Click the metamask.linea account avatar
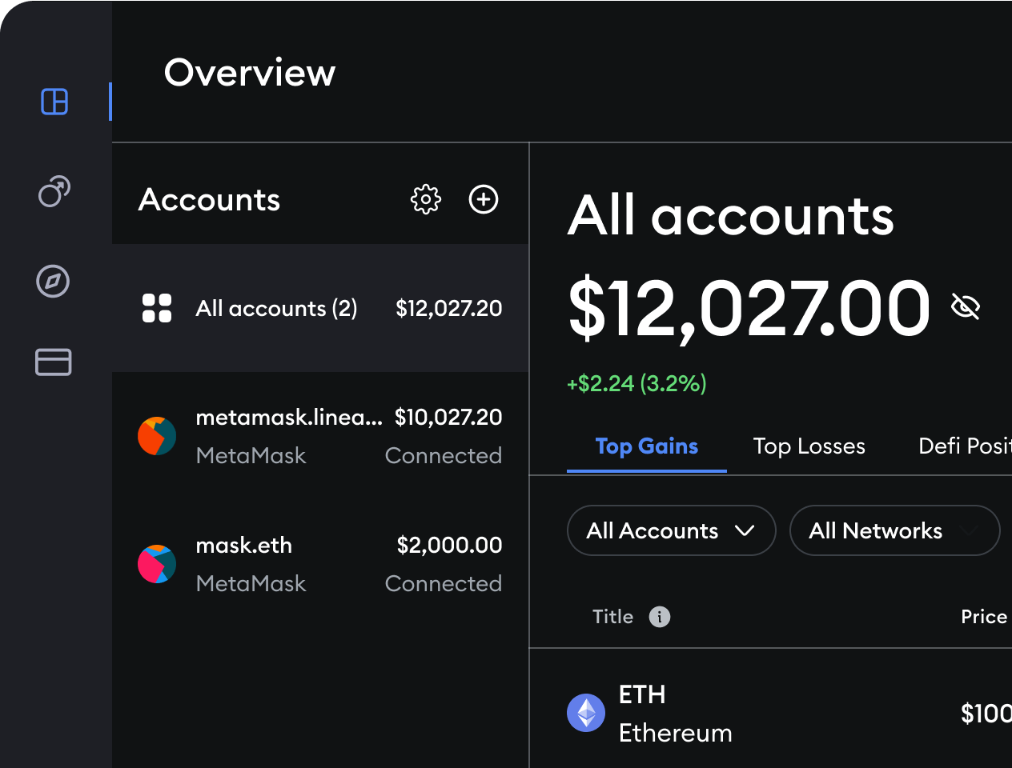This screenshot has width=1012, height=768. pyautogui.click(x=157, y=436)
